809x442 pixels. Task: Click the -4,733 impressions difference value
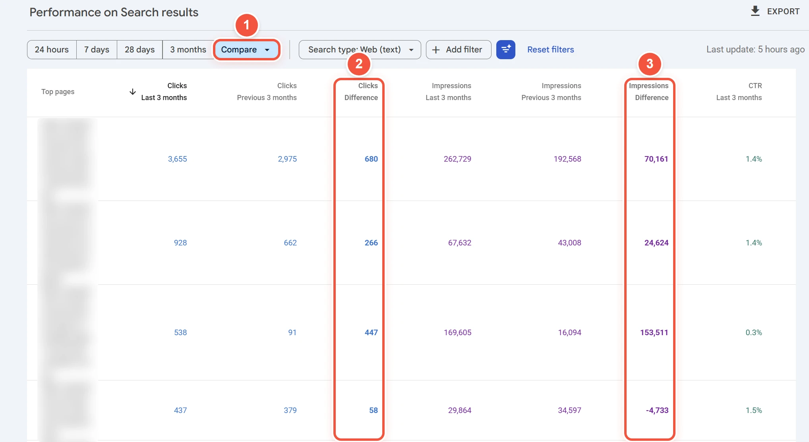[x=657, y=410]
